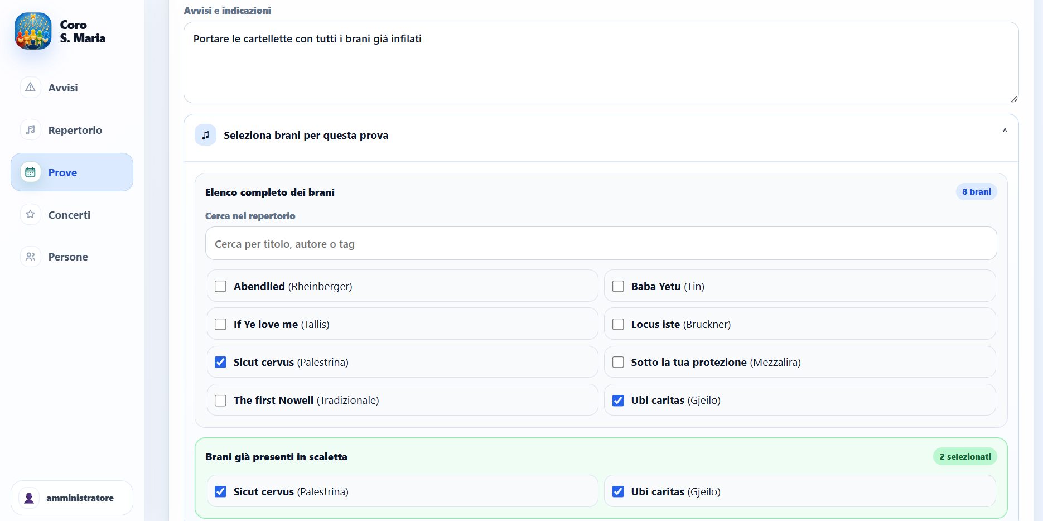Collapse the Seleziona brani section chevron
The height and width of the screenshot is (521, 1043).
click(1005, 131)
